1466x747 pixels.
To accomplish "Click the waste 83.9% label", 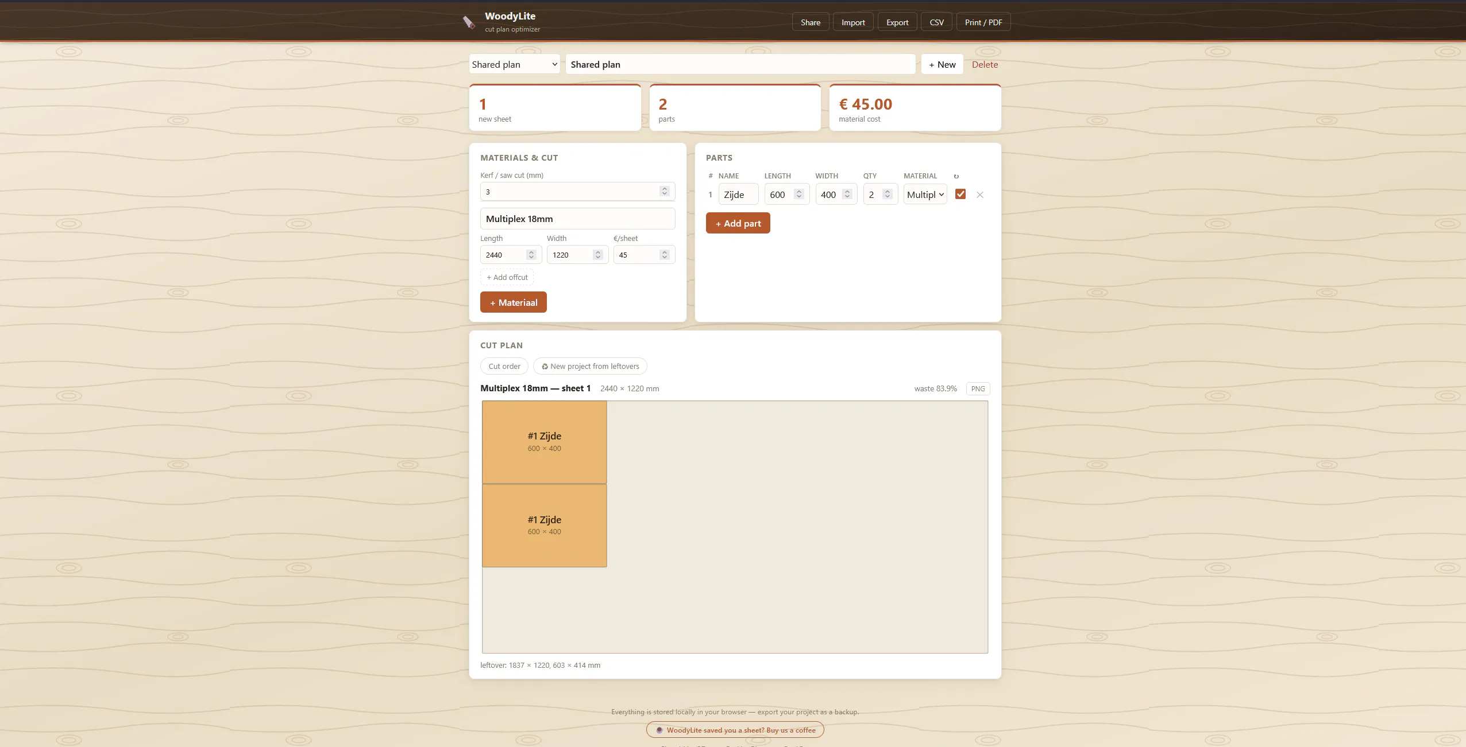I will [x=935, y=388].
